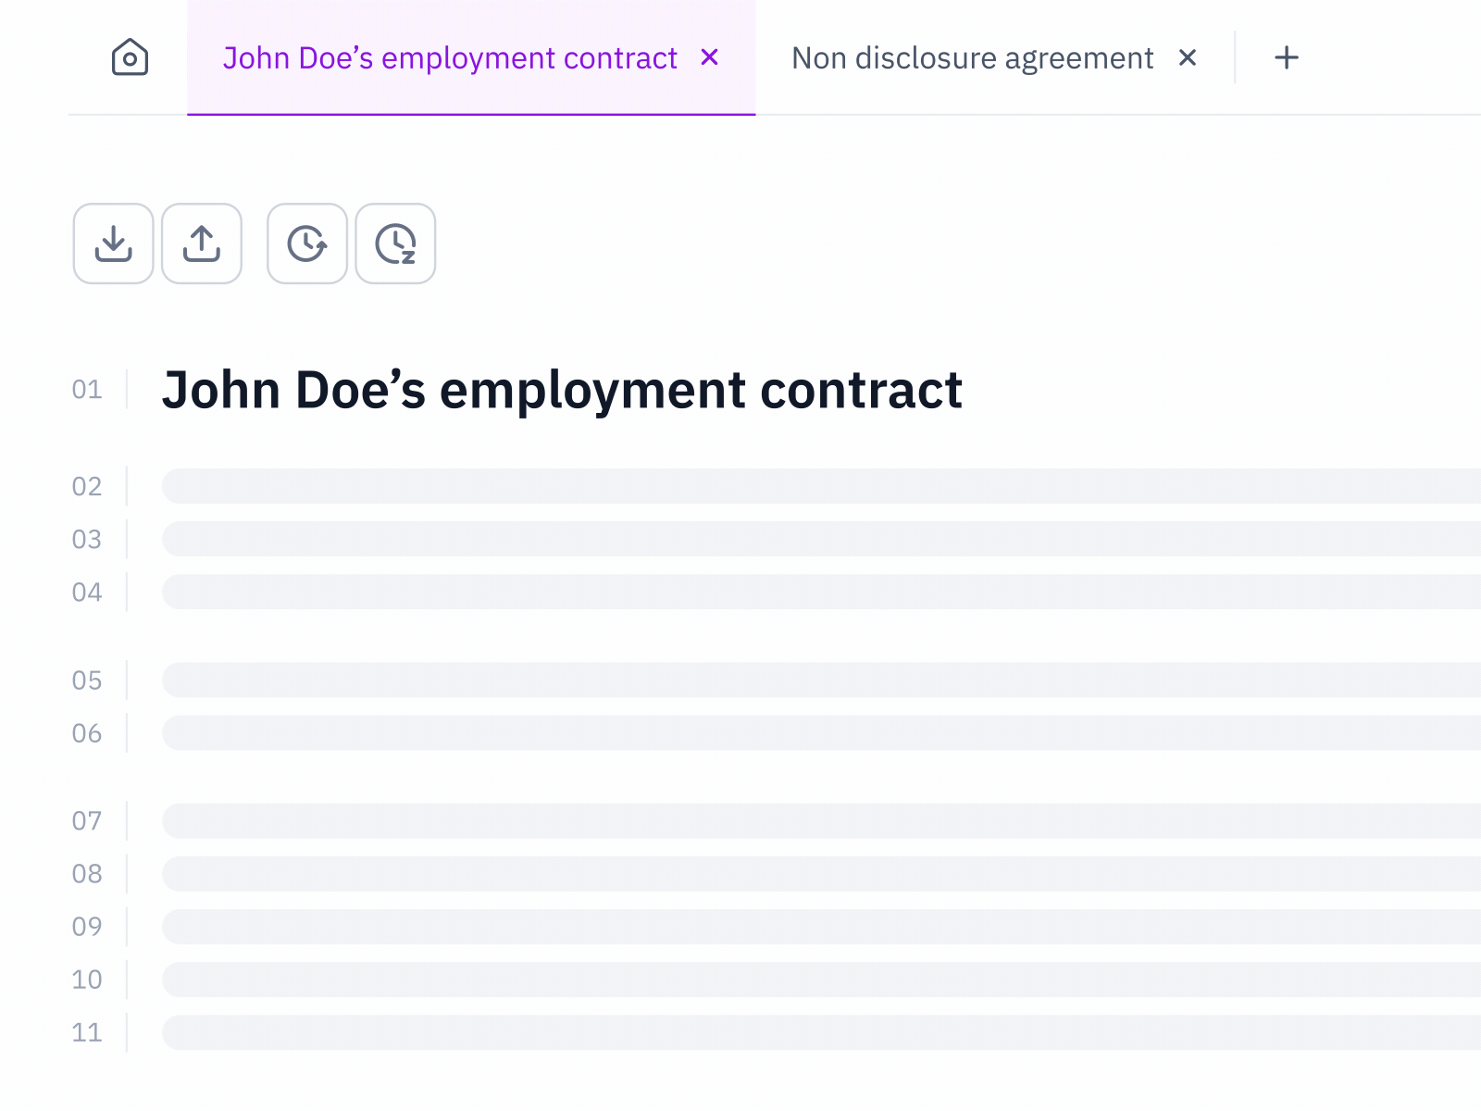
Task: Click the placeholder text on line 05
Action: click(815, 680)
